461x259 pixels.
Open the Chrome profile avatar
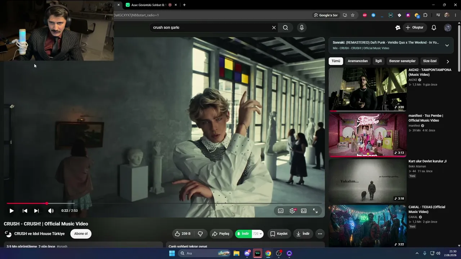(x=447, y=15)
